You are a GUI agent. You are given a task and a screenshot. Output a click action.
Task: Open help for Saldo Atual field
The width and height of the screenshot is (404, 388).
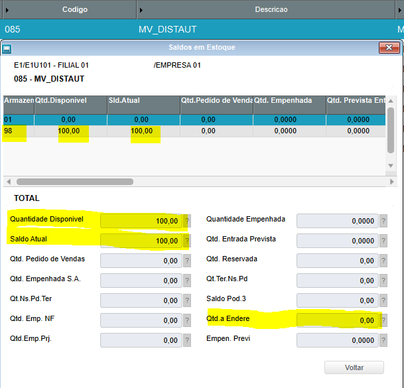(187, 241)
